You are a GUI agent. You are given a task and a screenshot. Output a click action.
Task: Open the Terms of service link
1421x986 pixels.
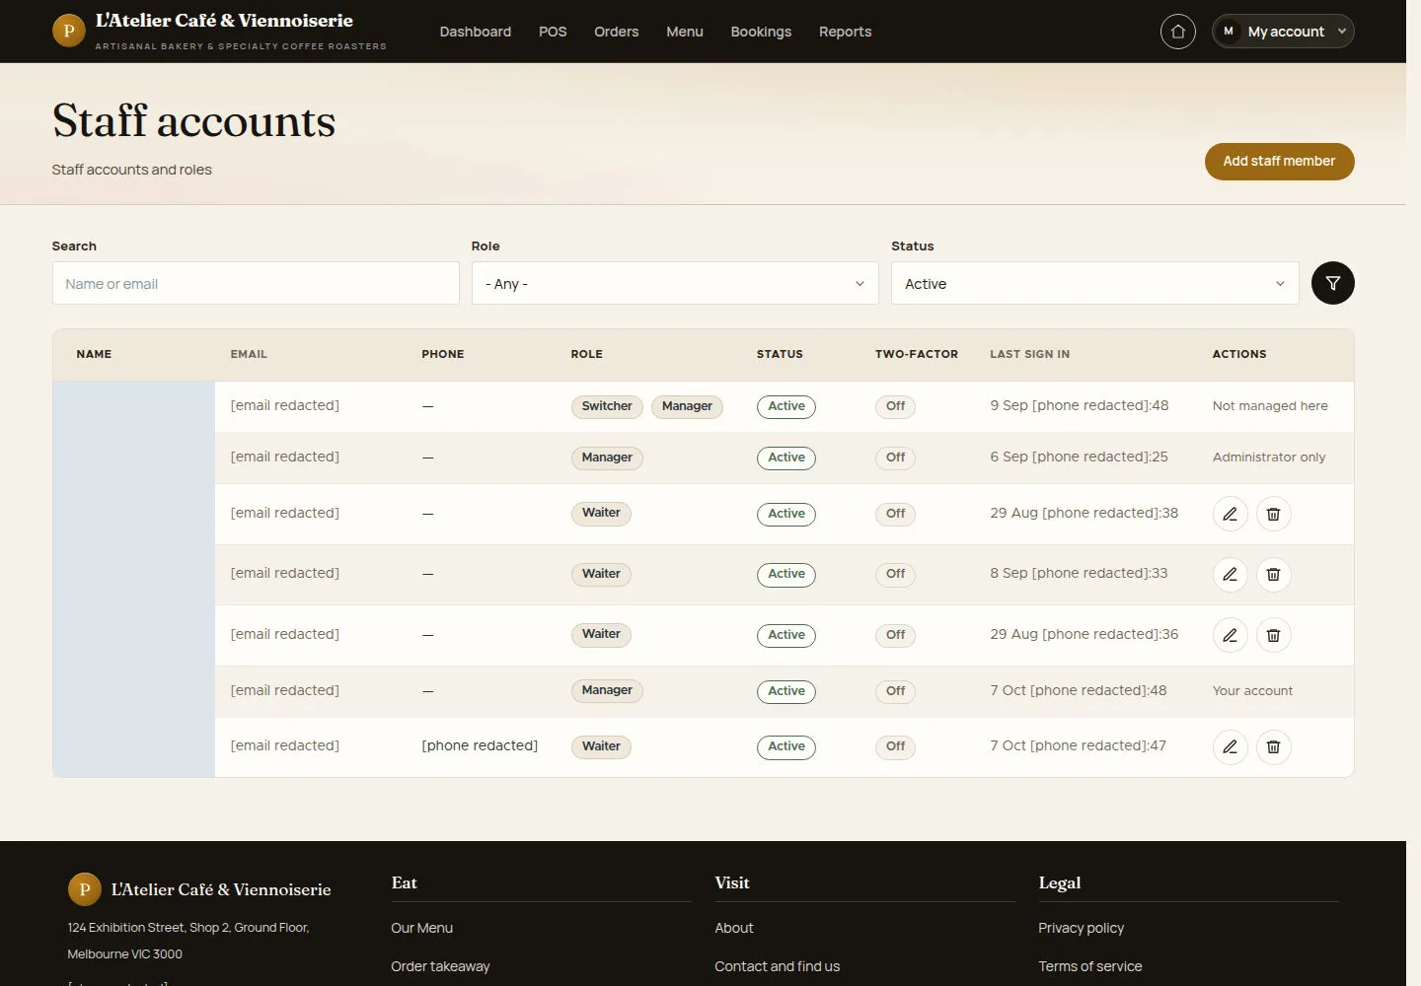pos(1090,966)
